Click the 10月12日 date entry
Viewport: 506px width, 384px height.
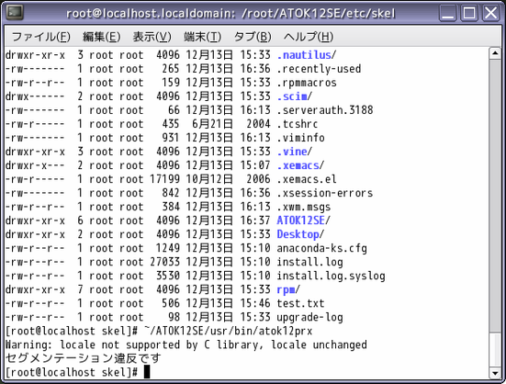tap(209, 179)
